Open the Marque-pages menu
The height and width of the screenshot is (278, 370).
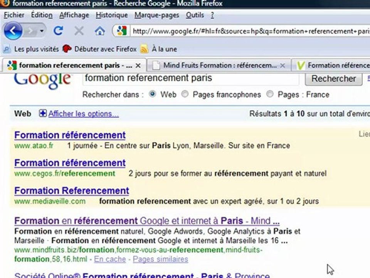coord(157,15)
